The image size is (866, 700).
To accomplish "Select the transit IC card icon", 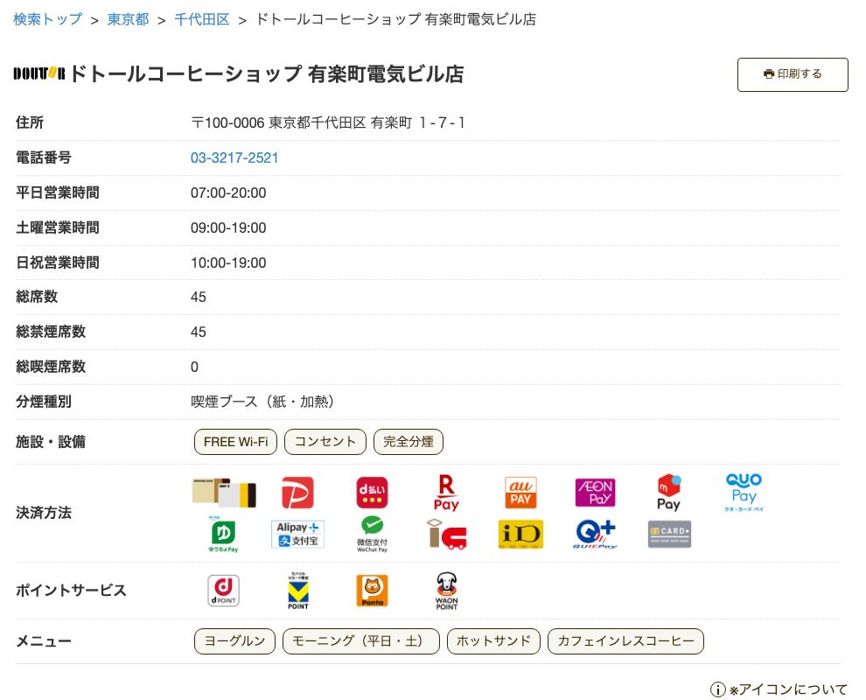I will (x=446, y=535).
